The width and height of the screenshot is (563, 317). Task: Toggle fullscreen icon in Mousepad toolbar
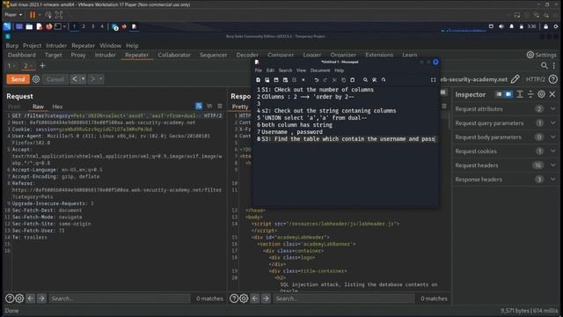[x=433, y=80]
